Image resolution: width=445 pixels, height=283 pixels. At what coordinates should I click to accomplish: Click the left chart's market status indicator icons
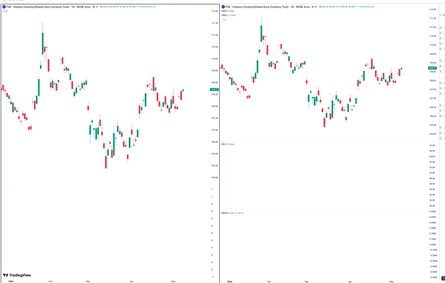pyautogui.click(x=96, y=7)
